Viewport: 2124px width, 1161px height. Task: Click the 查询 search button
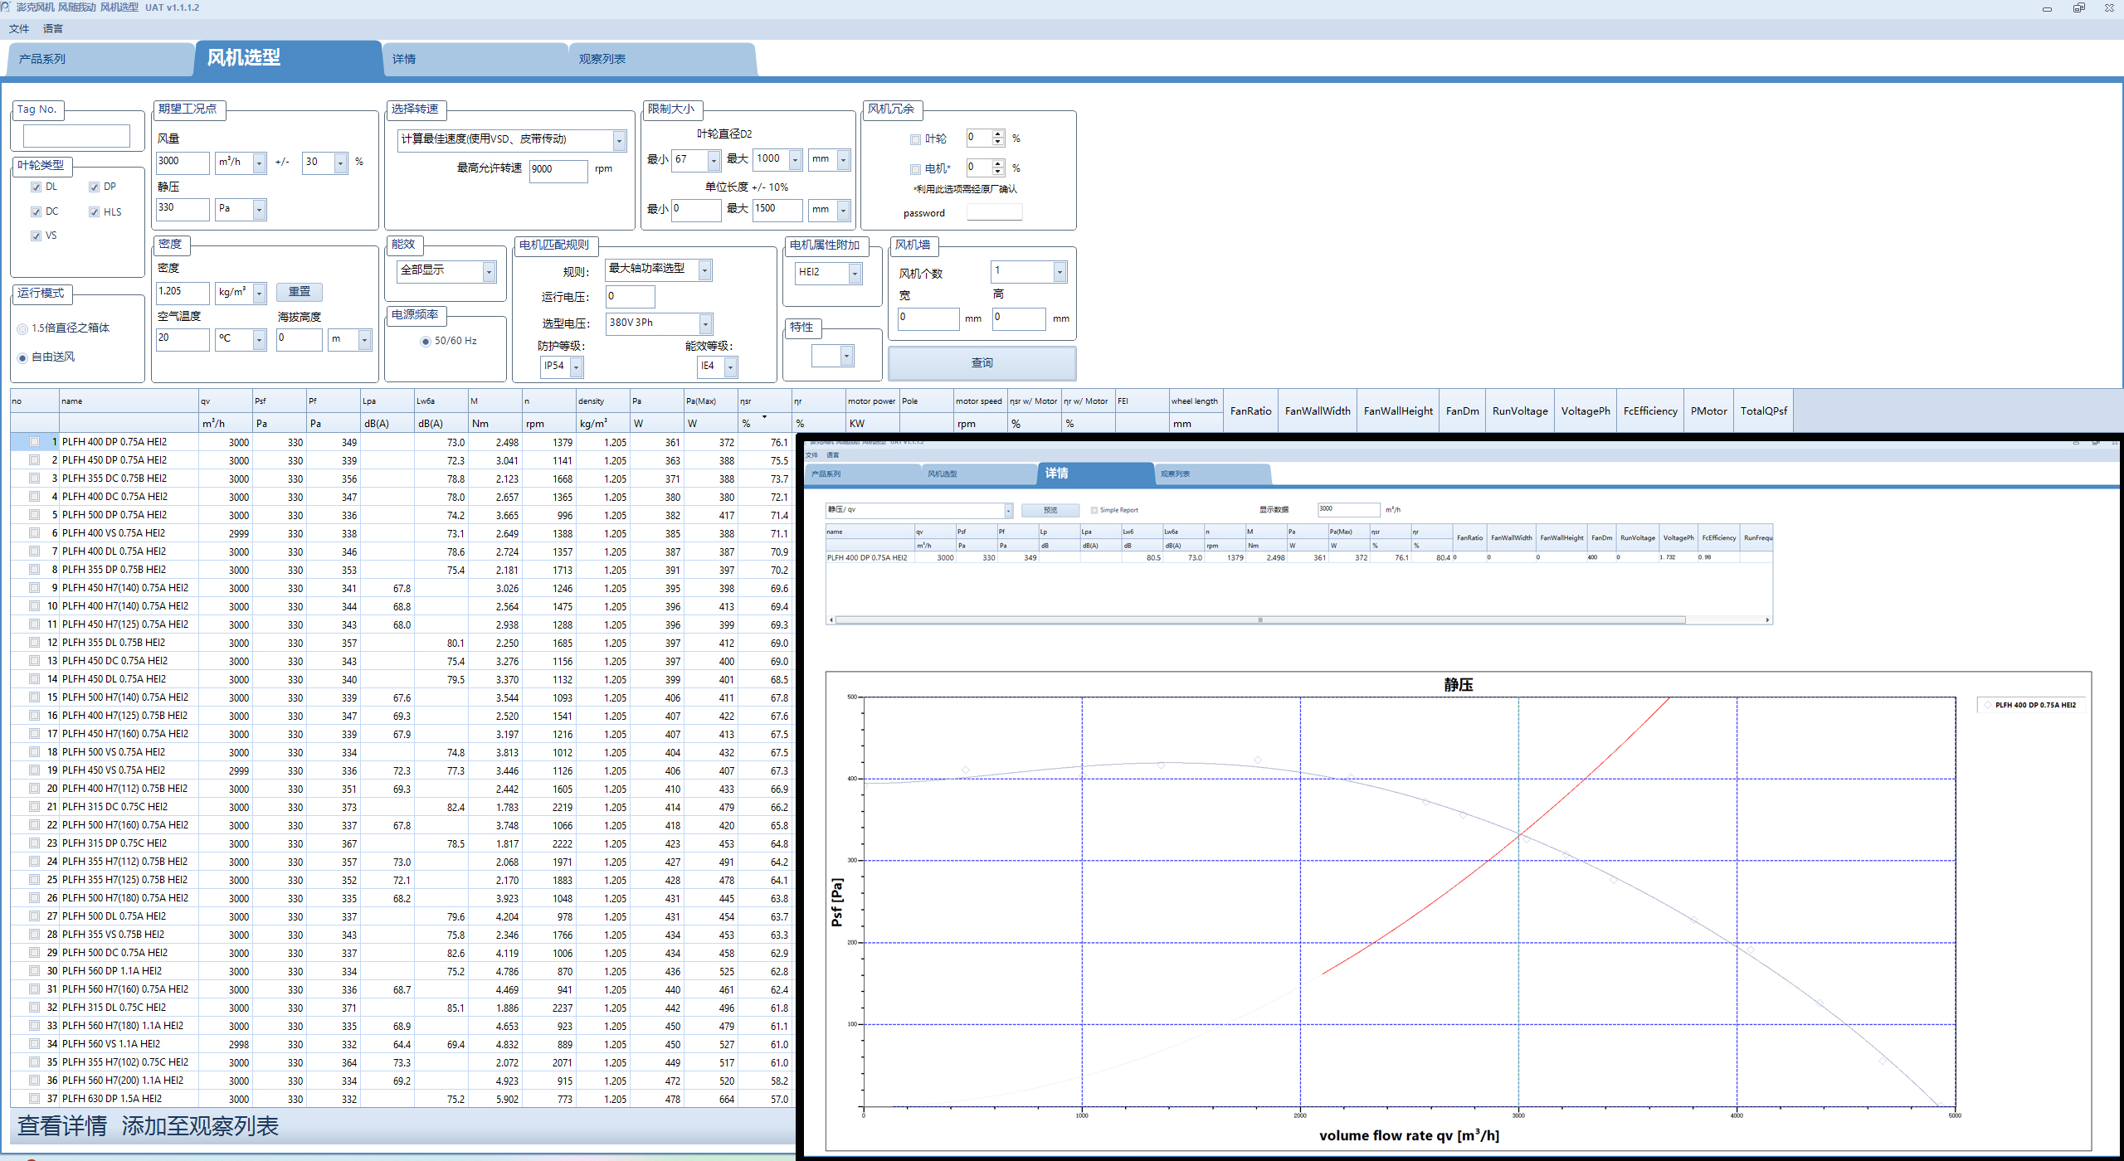click(x=982, y=362)
